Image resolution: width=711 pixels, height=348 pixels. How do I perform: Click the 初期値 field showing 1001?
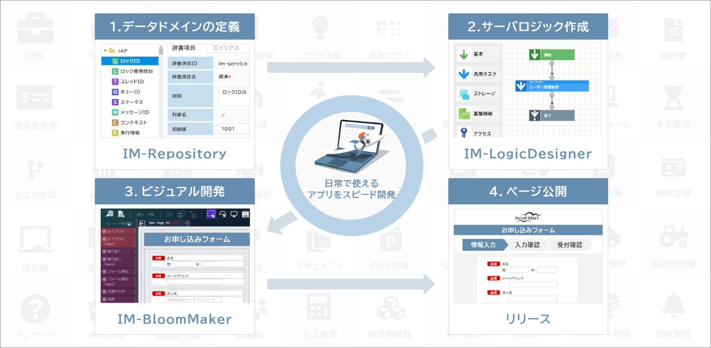click(234, 129)
